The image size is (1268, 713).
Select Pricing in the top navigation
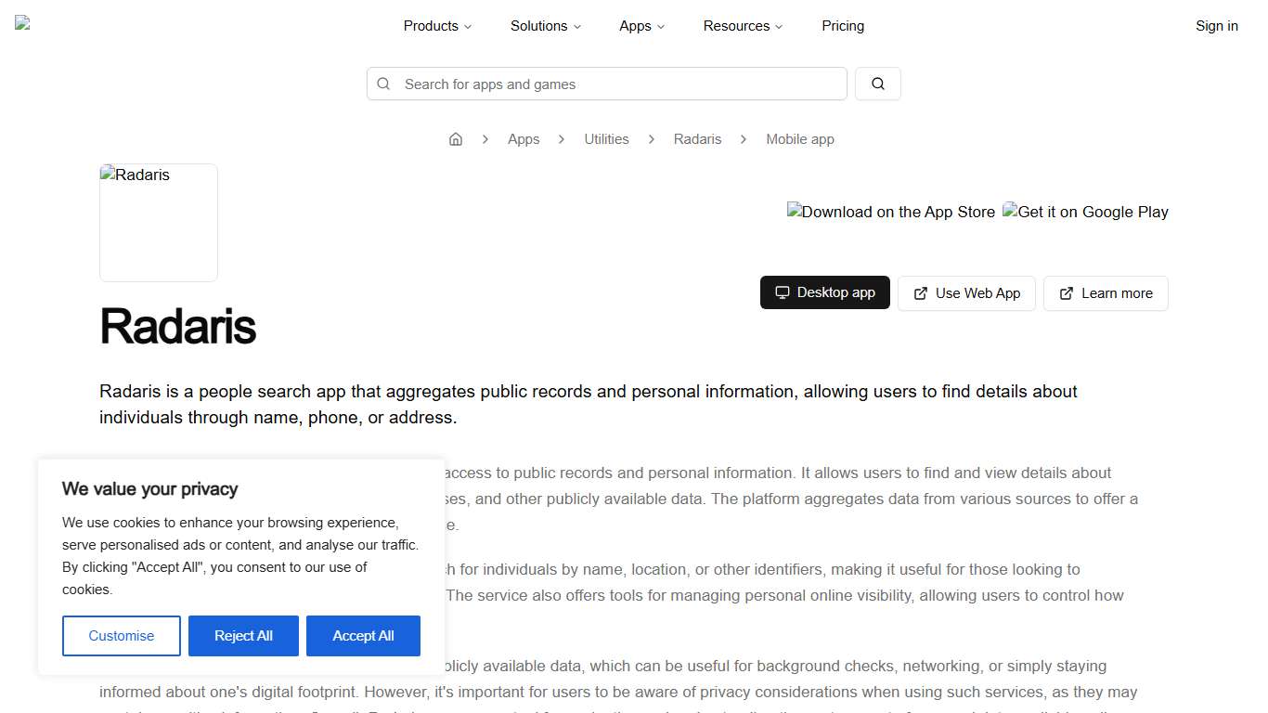(x=842, y=26)
